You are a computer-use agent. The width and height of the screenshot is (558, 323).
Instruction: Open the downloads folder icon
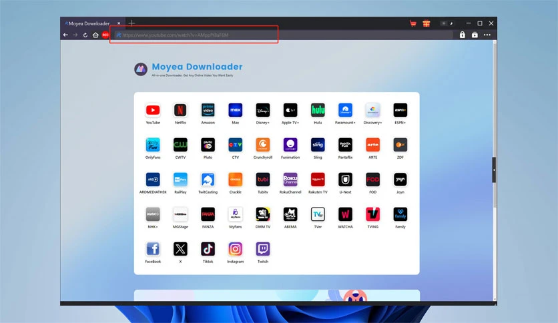pos(475,35)
